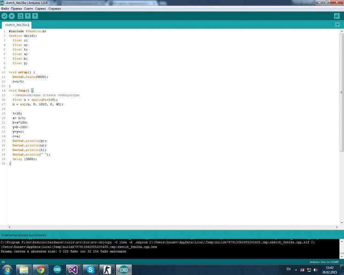Screen dimensions: 344x275
Task: Click the Windows Start button
Action: click(x=7, y=269)
